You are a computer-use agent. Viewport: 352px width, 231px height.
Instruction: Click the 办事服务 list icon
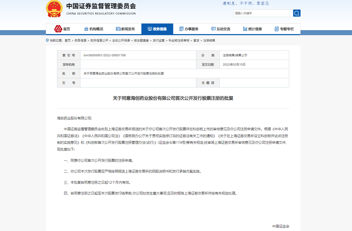[x=181, y=29]
